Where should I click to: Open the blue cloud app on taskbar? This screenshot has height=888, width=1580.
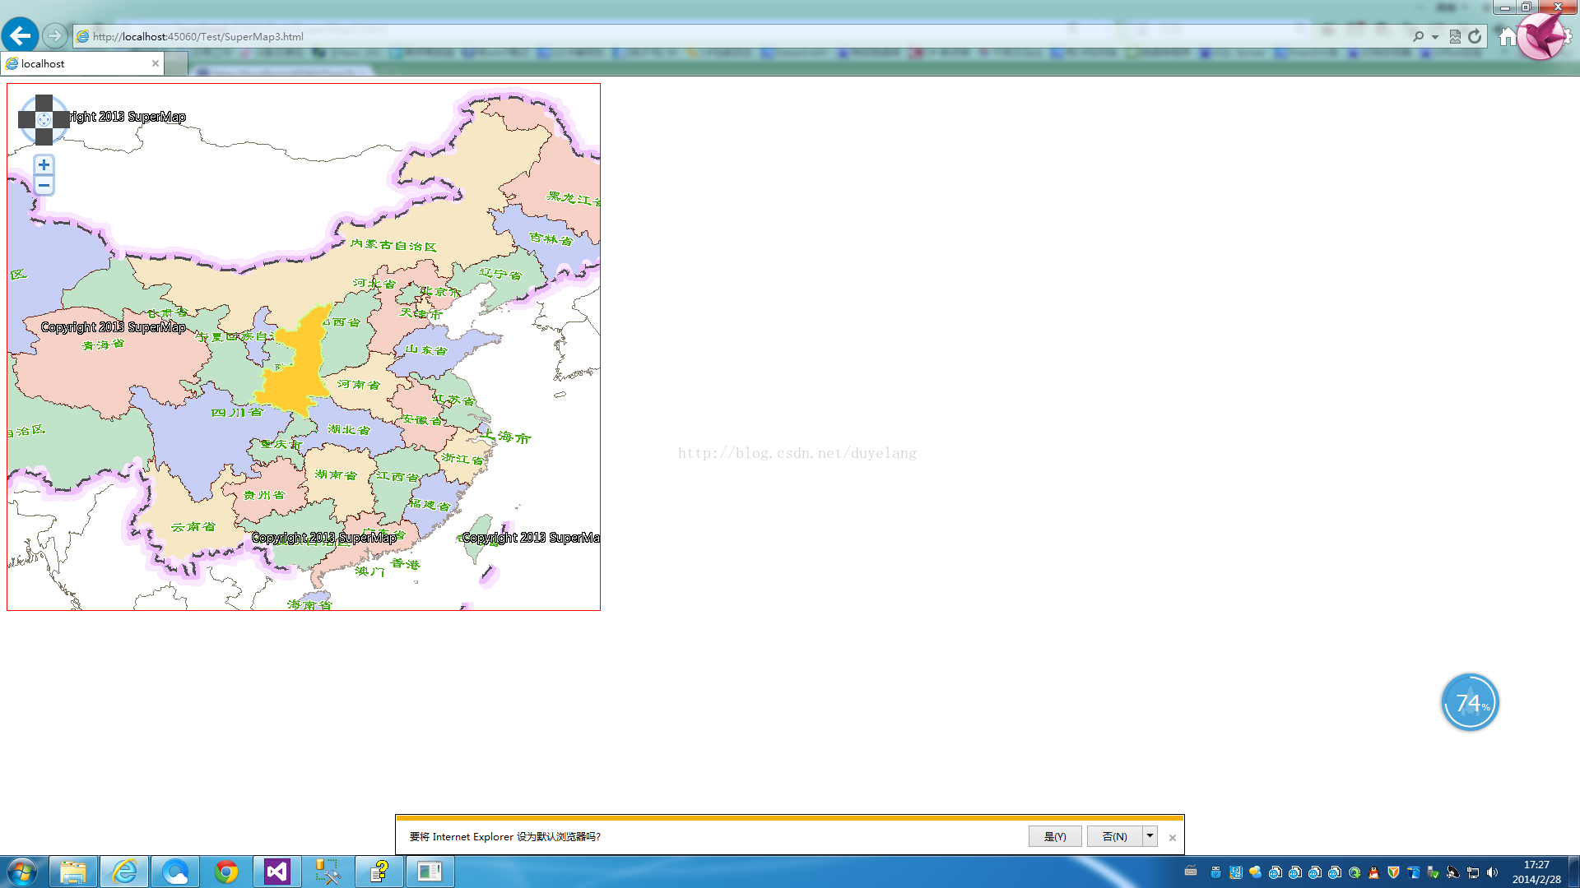click(175, 872)
